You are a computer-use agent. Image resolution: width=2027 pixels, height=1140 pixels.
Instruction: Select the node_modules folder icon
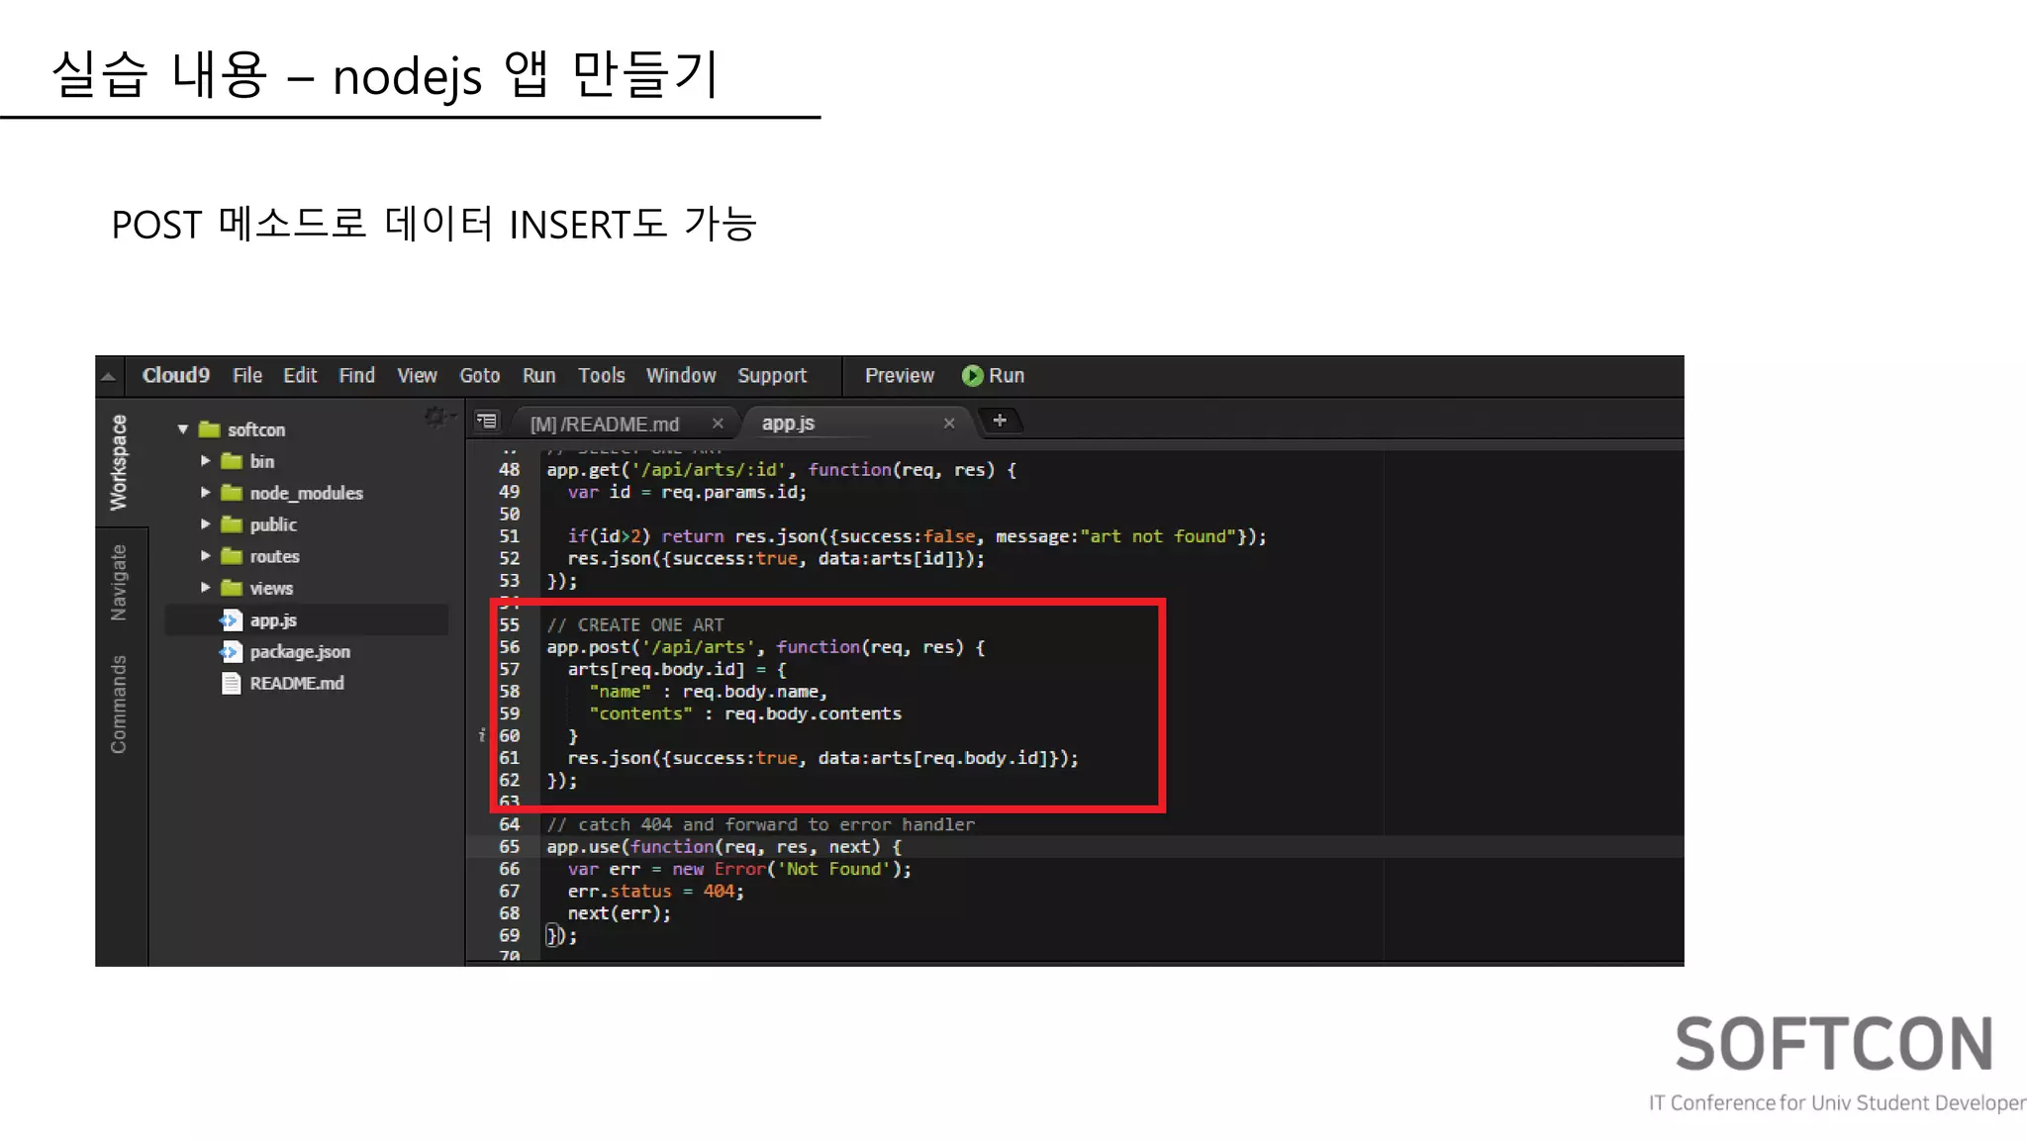[232, 493]
